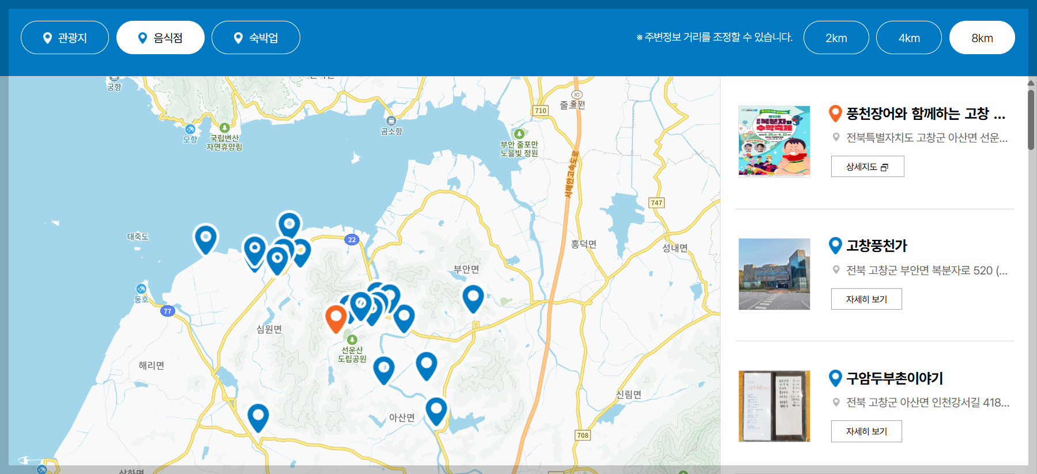Click the 신림면 map label

[629, 394]
